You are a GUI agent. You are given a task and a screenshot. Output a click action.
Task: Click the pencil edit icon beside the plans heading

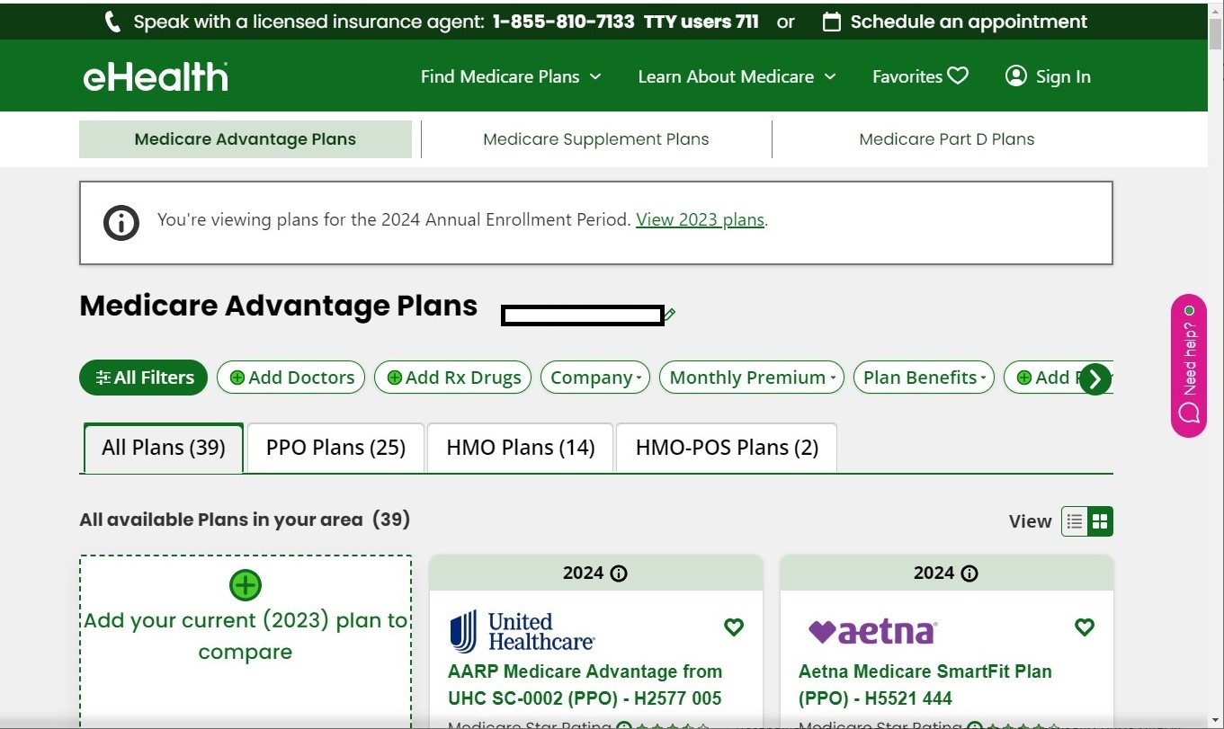point(670,315)
